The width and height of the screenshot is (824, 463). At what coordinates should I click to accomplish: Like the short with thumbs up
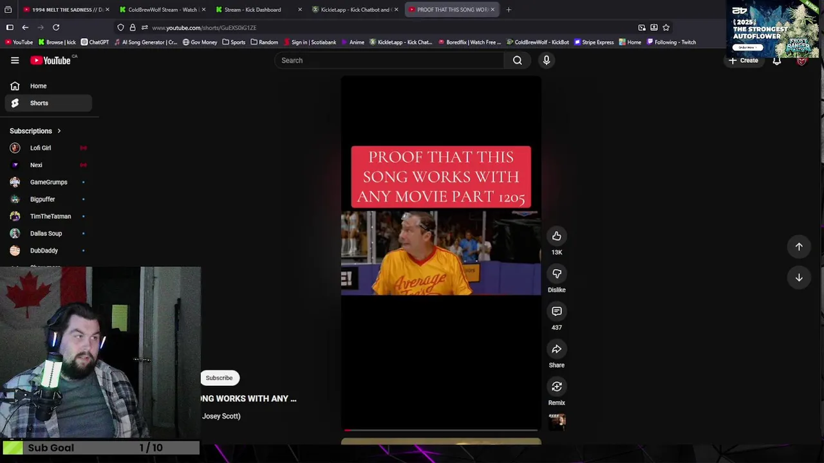[x=557, y=236]
